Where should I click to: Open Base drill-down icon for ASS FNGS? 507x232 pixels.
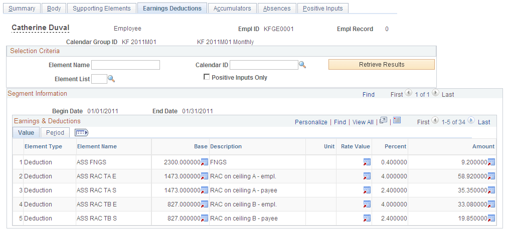coord(205,162)
